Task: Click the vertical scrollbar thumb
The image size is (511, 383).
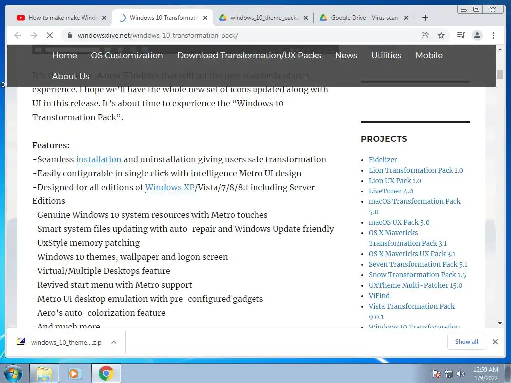Action: click(500, 75)
